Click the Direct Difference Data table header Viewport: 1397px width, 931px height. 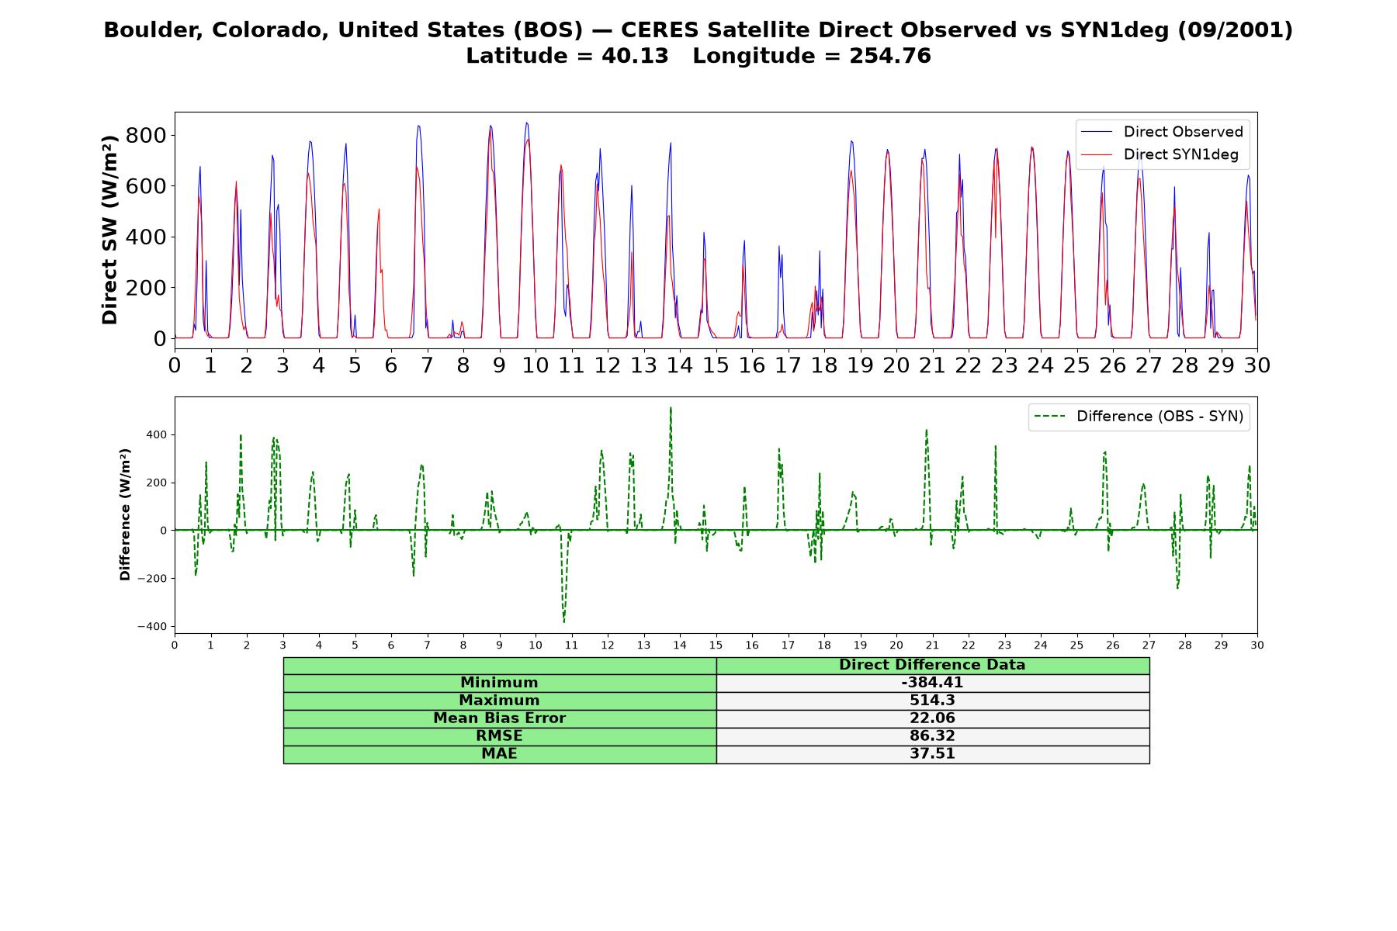pos(932,665)
